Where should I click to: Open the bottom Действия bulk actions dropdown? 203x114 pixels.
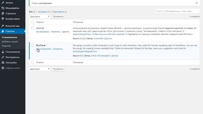tap(39, 69)
